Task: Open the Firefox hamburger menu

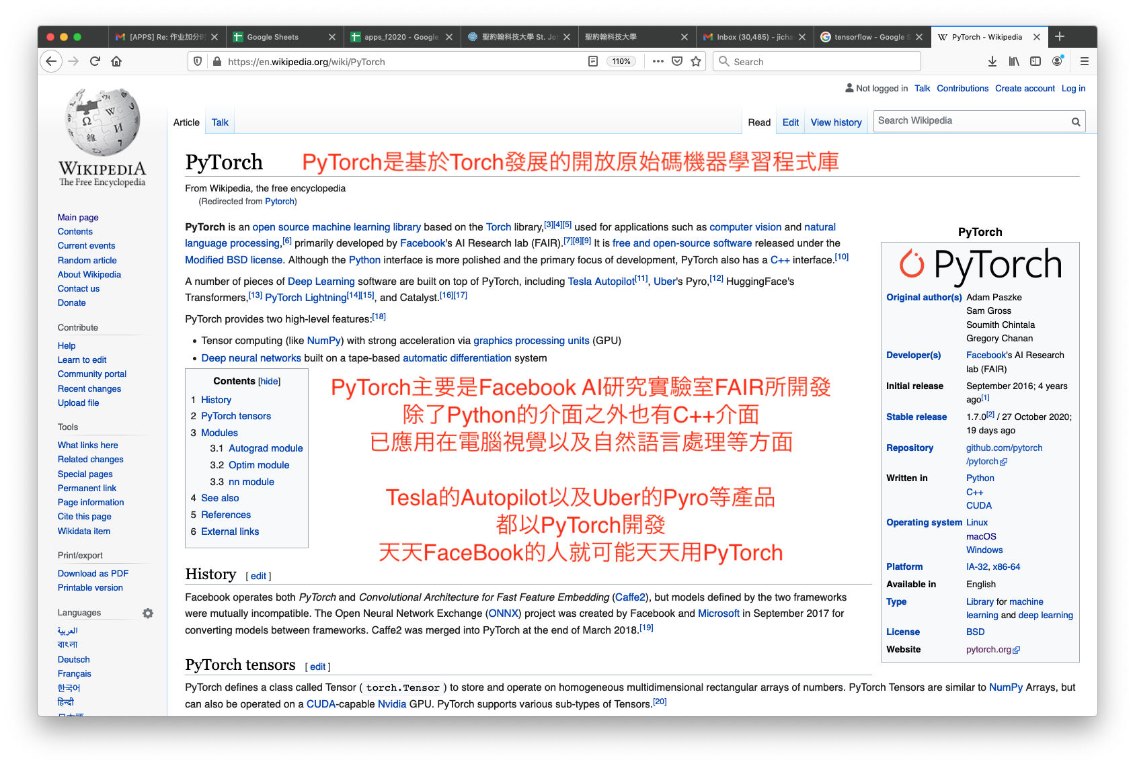Action: tap(1084, 61)
